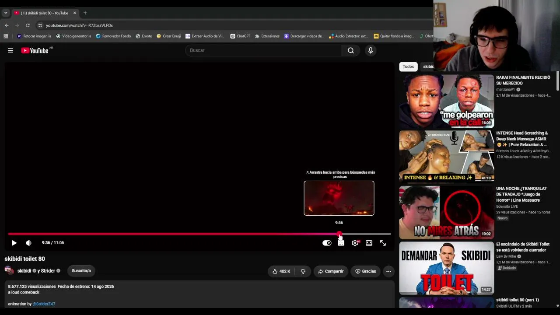Share the video via Compartir

tap(331, 271)
